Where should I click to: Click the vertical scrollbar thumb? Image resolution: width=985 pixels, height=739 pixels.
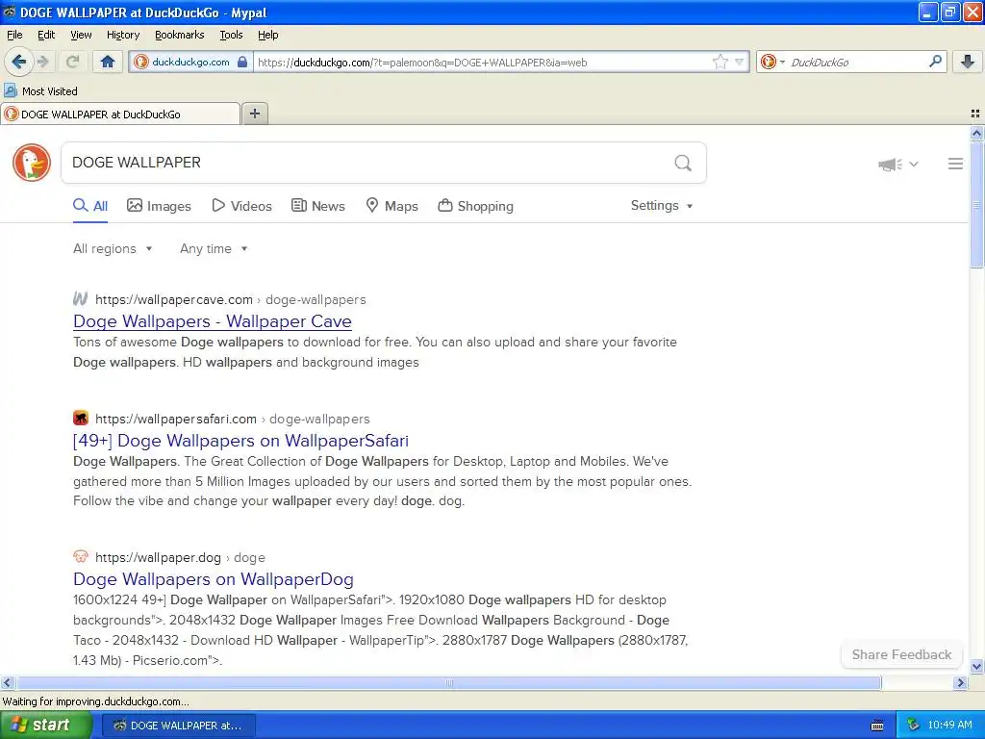pyautogui.click(x=976, y=204)
